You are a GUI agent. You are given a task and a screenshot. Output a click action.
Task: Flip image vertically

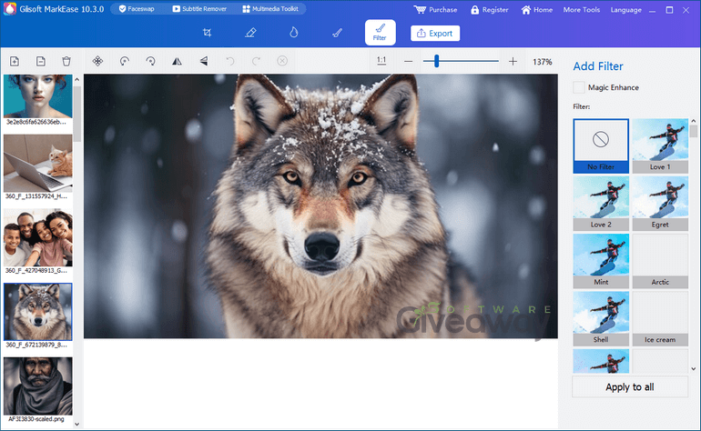click(x=203, y=61)
